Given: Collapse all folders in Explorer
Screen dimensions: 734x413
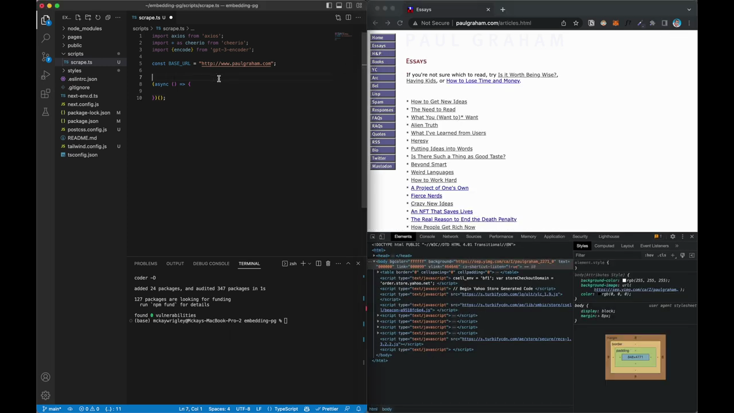Looking at the screenshot, I should [107, 17].
